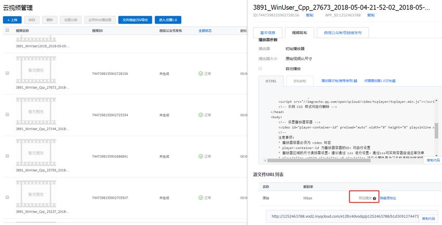Switch to the IFRAME code tab
This screenshot has height=225, width=442.
tap(300, 81)
